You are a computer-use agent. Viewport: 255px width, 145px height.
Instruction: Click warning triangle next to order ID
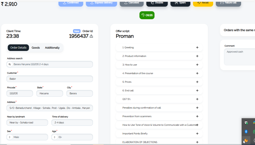click(x=91, y=36)
